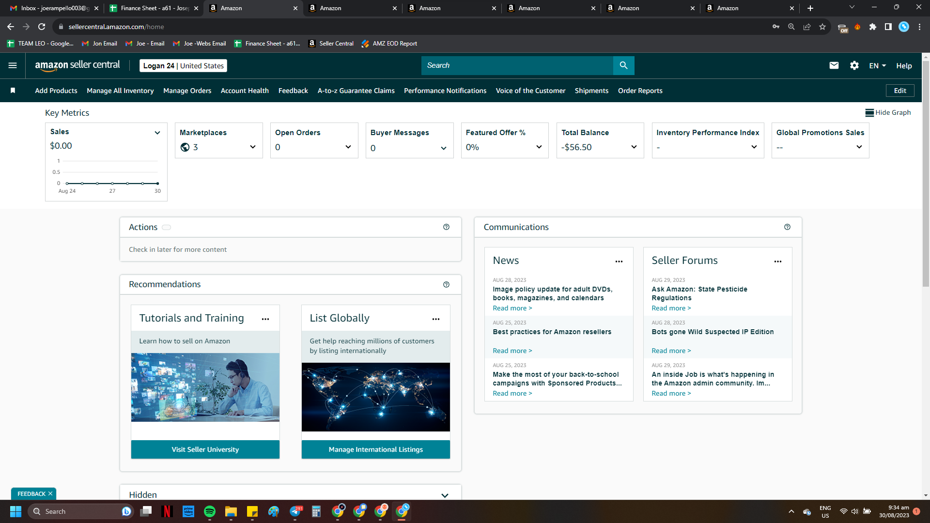Open the Help link
930x523 pixels.
[x=904, y=66]
